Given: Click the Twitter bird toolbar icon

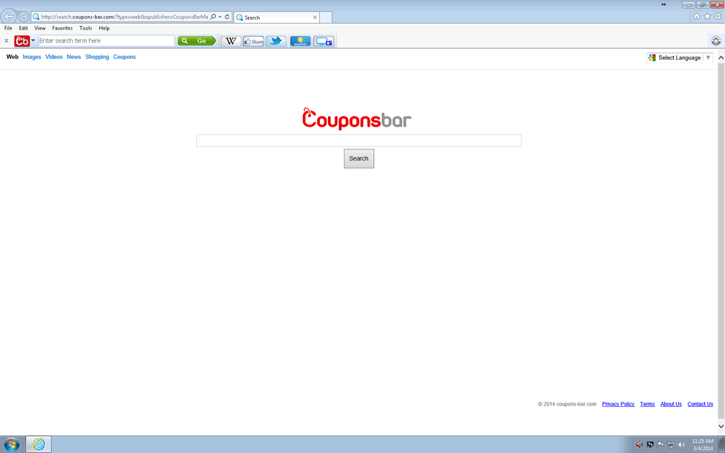Looking at the screenshot, I should (275, 41).
